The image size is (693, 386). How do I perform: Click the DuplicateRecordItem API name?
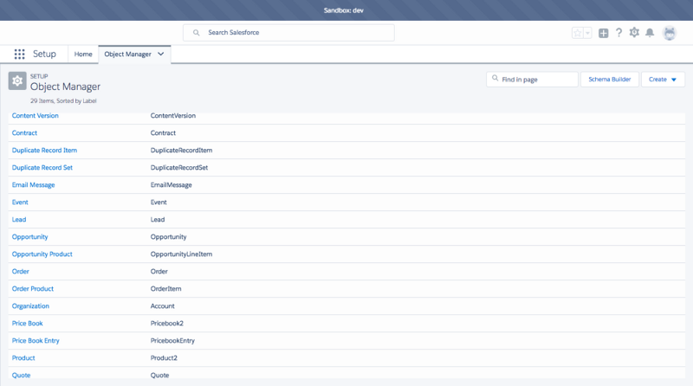(x=181, y=151)
